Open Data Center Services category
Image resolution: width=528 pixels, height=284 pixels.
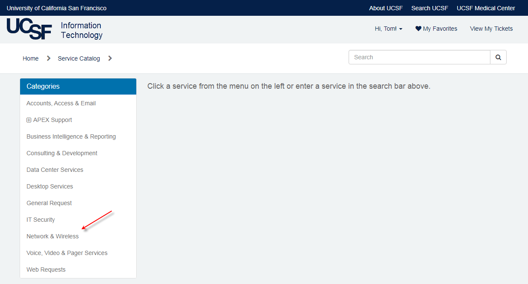coord(55,170)
